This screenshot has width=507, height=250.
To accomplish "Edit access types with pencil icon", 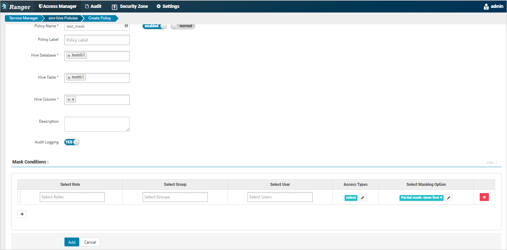I will click(362, 198).
